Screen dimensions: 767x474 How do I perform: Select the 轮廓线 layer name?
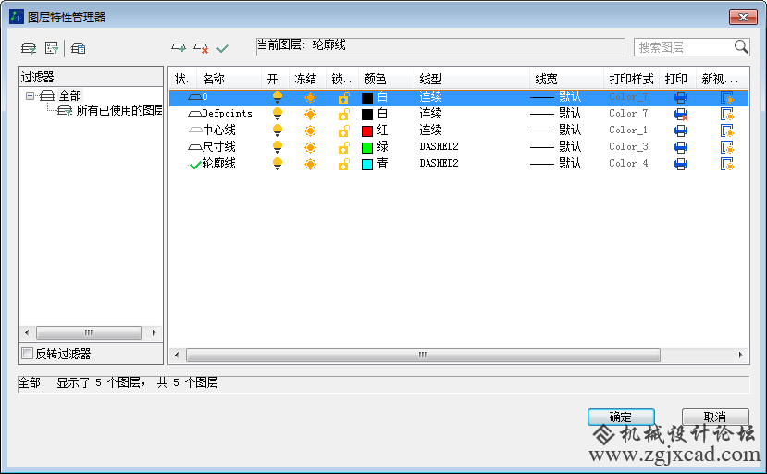click(218, 164)
